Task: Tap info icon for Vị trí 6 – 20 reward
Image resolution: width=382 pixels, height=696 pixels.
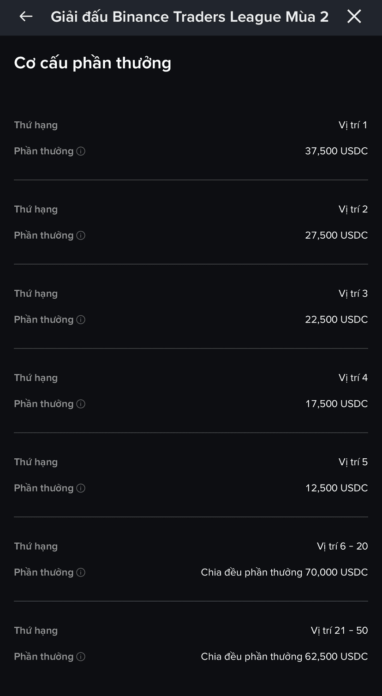Action: point(81,572)
